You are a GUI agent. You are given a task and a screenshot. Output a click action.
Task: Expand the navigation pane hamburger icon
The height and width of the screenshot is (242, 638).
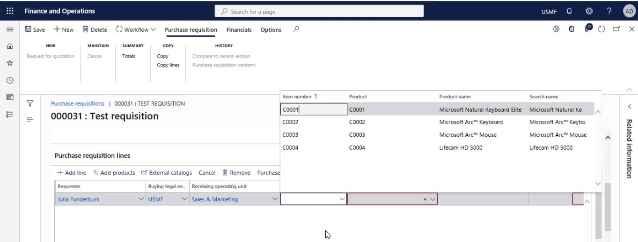[9, 29]
